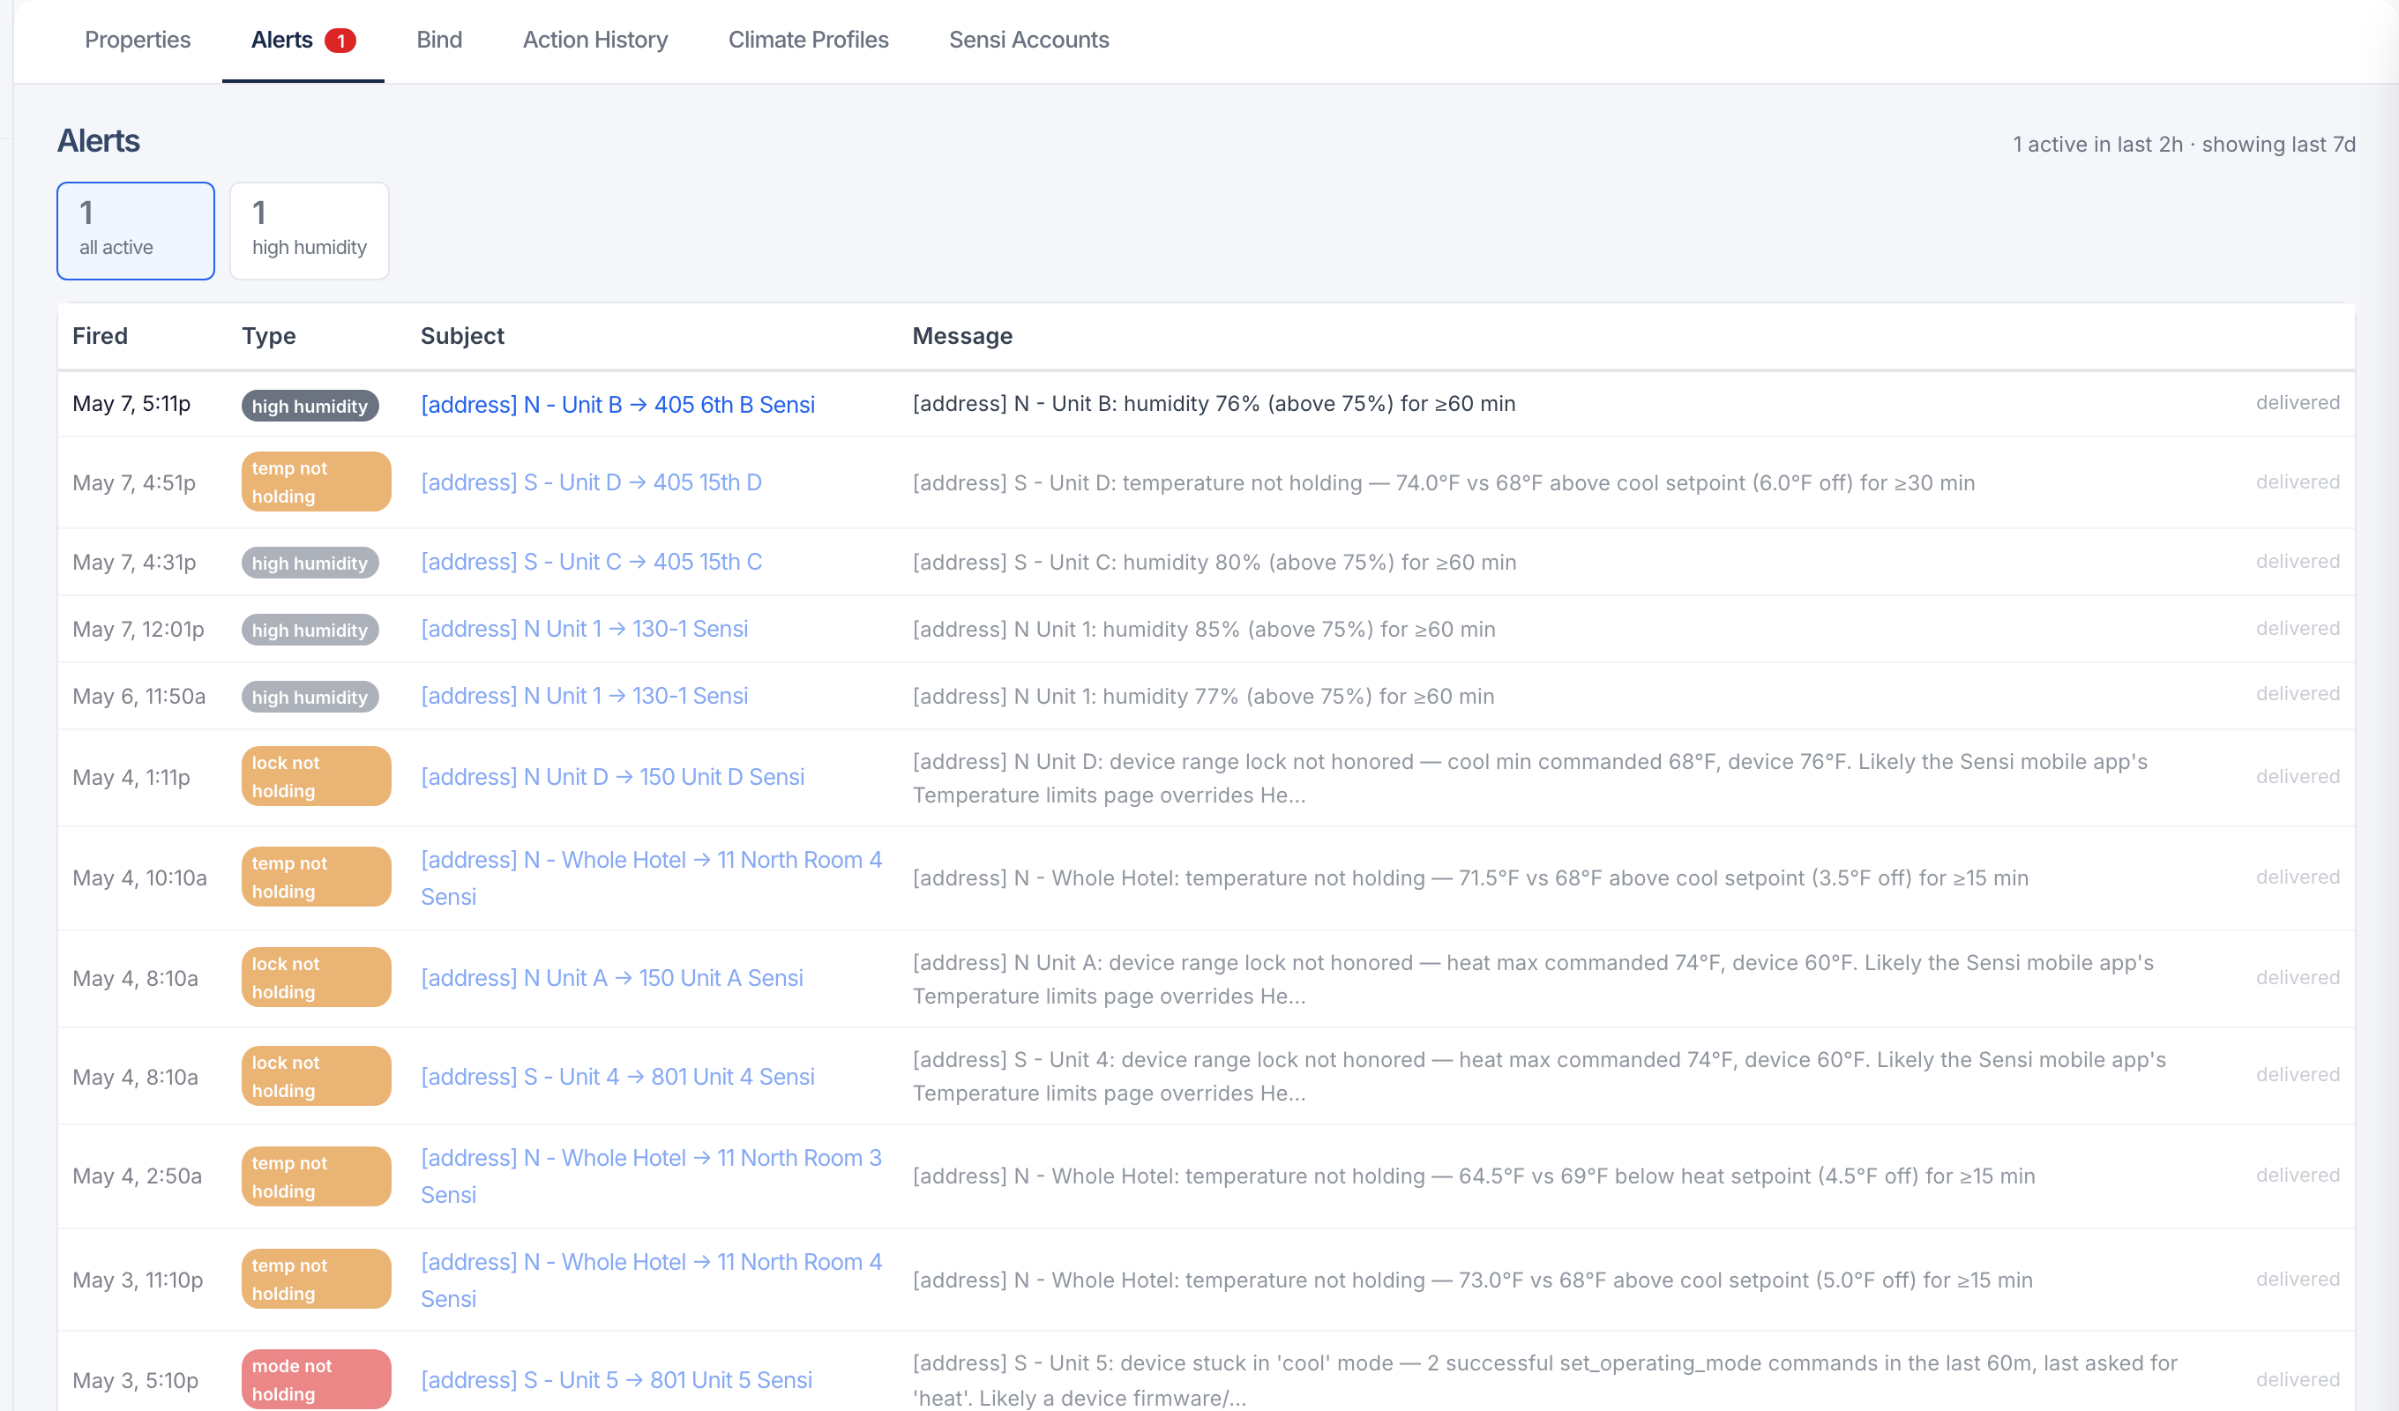The height and width of the screenshot is (1411, 2399).
Task: Click the delivered status for May 7, 5:11p alert
Action: (x=2298, y=403)
